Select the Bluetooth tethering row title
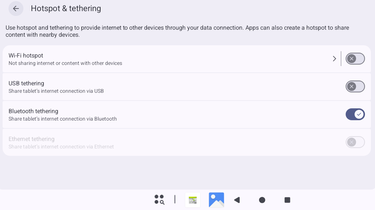Viewport: 375px width, 210px height. tap(33, 111)
